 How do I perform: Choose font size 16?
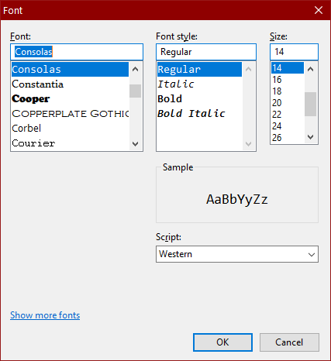coord(288,80)
